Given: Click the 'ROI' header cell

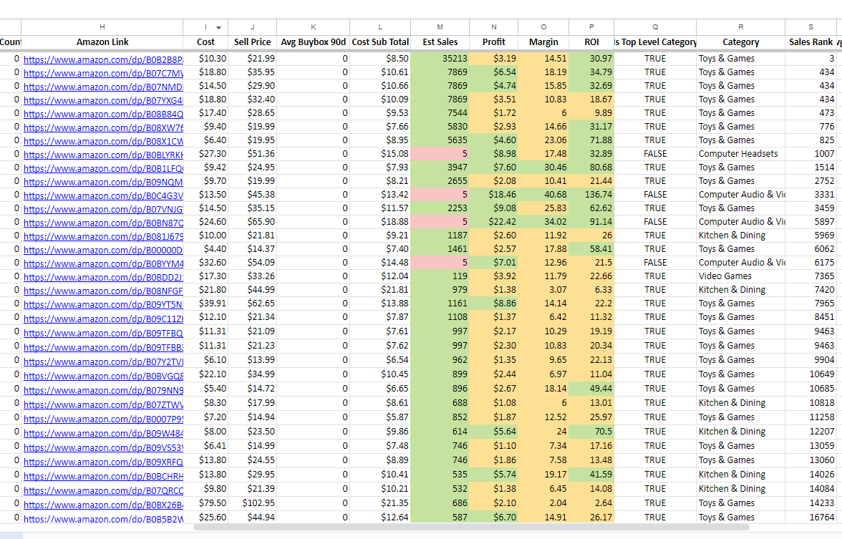Looking at the screenshot, I should coord(591,42).
